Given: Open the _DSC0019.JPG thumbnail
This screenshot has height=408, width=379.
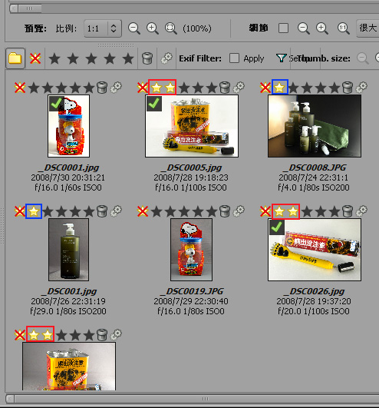Looking at the screenshot, I should pyautogui.click(x=192, y=250).
